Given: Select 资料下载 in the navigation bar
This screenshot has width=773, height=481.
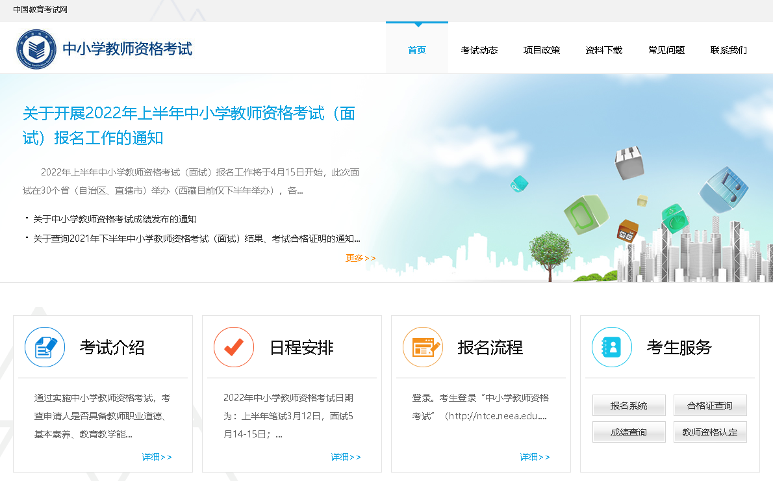Looking at the screenshot, I should click(x=604, y=50).
